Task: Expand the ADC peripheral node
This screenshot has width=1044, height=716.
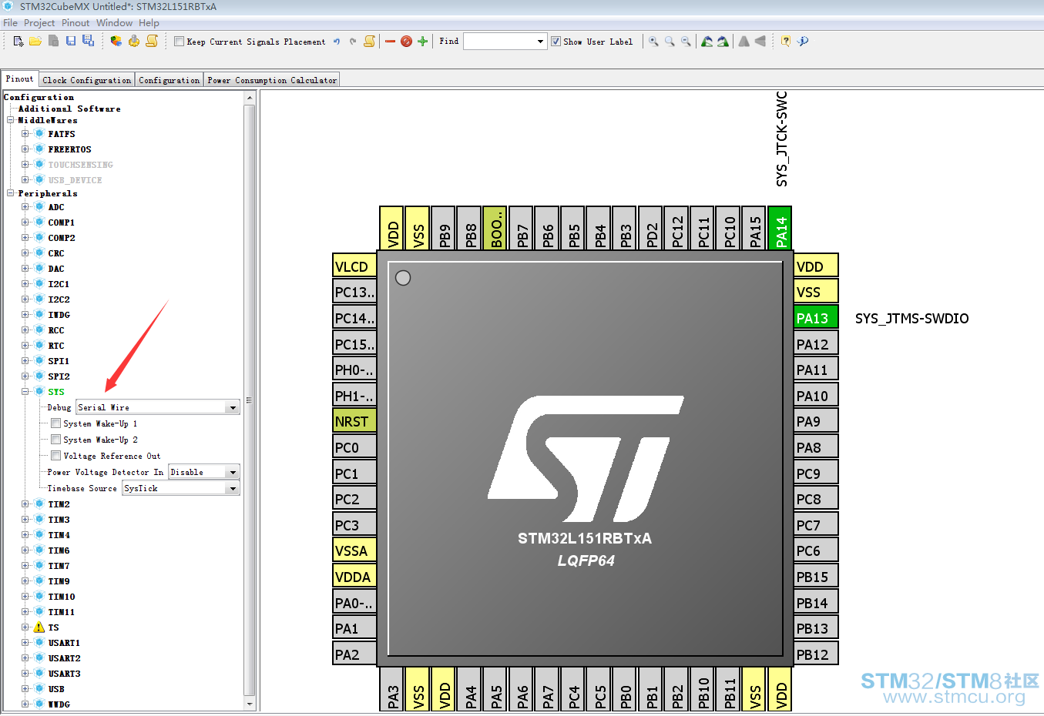Action: (25, 207)
